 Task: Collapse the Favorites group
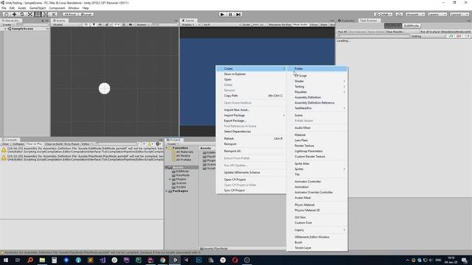click(x=167, y=148)
